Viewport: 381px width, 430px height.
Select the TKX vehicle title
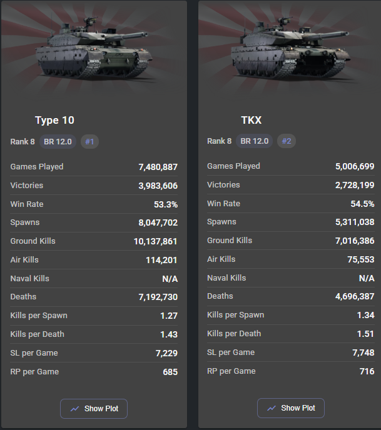pos(251,120)
